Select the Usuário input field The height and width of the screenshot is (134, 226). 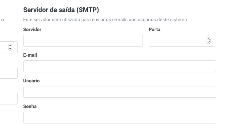(x=120, y=92)
